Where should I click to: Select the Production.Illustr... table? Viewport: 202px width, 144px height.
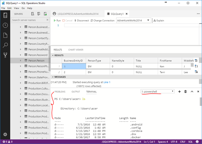[39, 99]
